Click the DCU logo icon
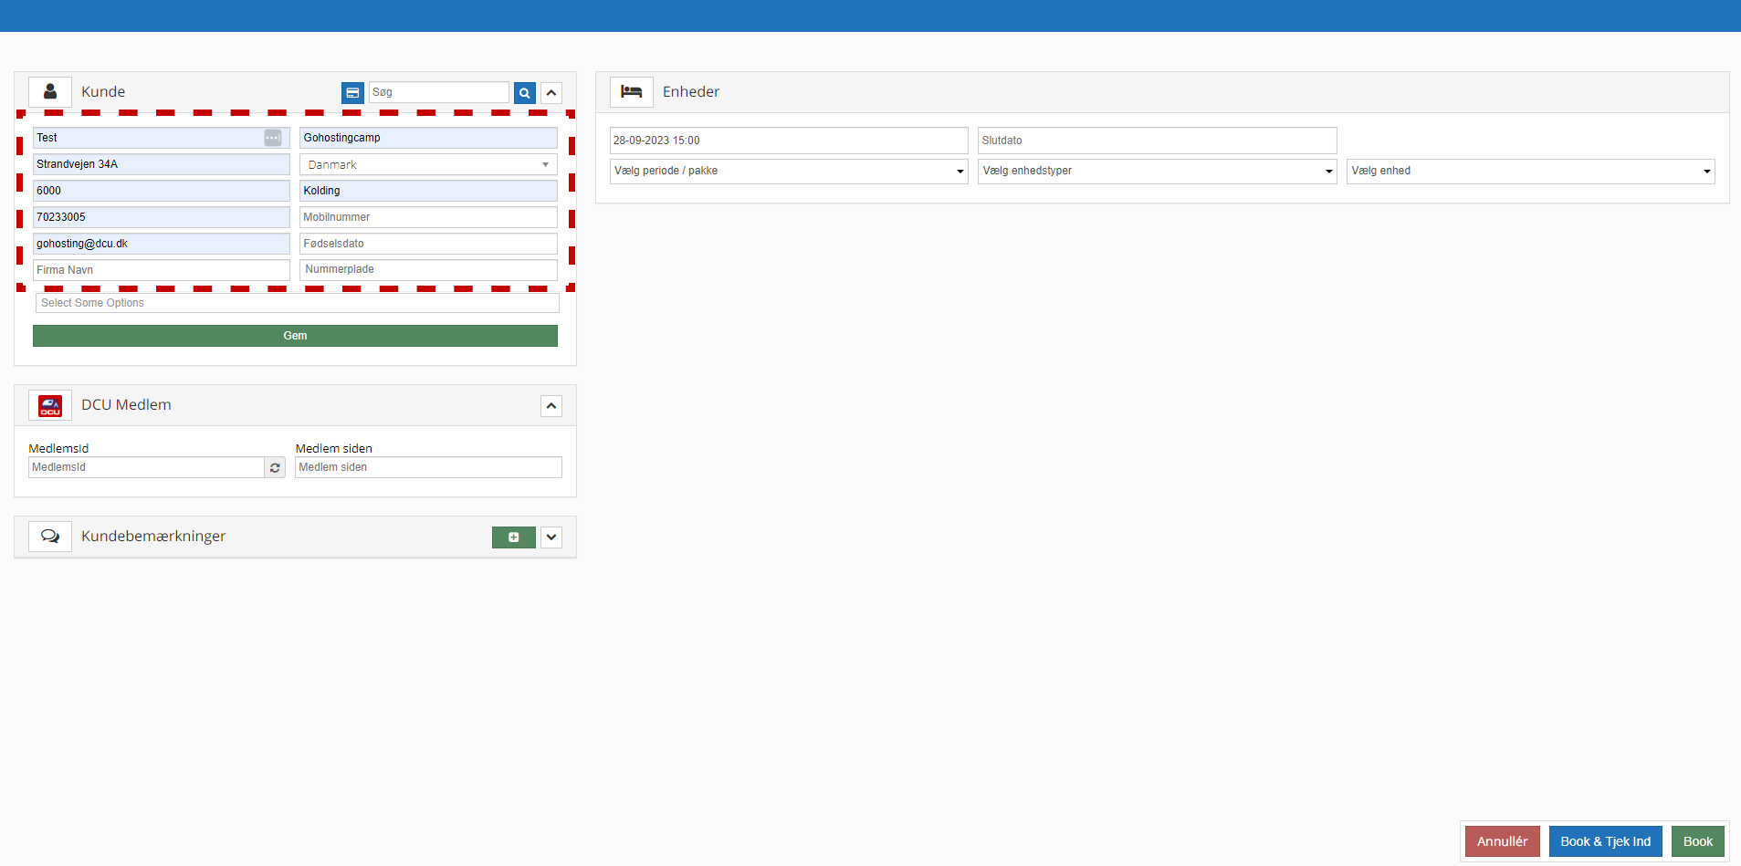Image resolution: width=1741 pixels, height=866 pixels. 50,405
